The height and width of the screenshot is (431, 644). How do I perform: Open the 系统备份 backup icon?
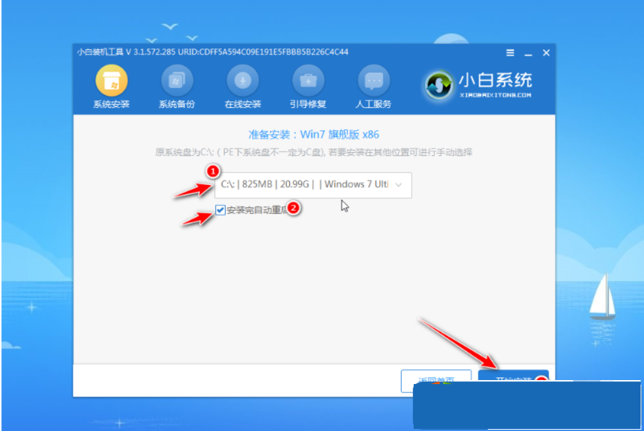[x=177, y=81]
